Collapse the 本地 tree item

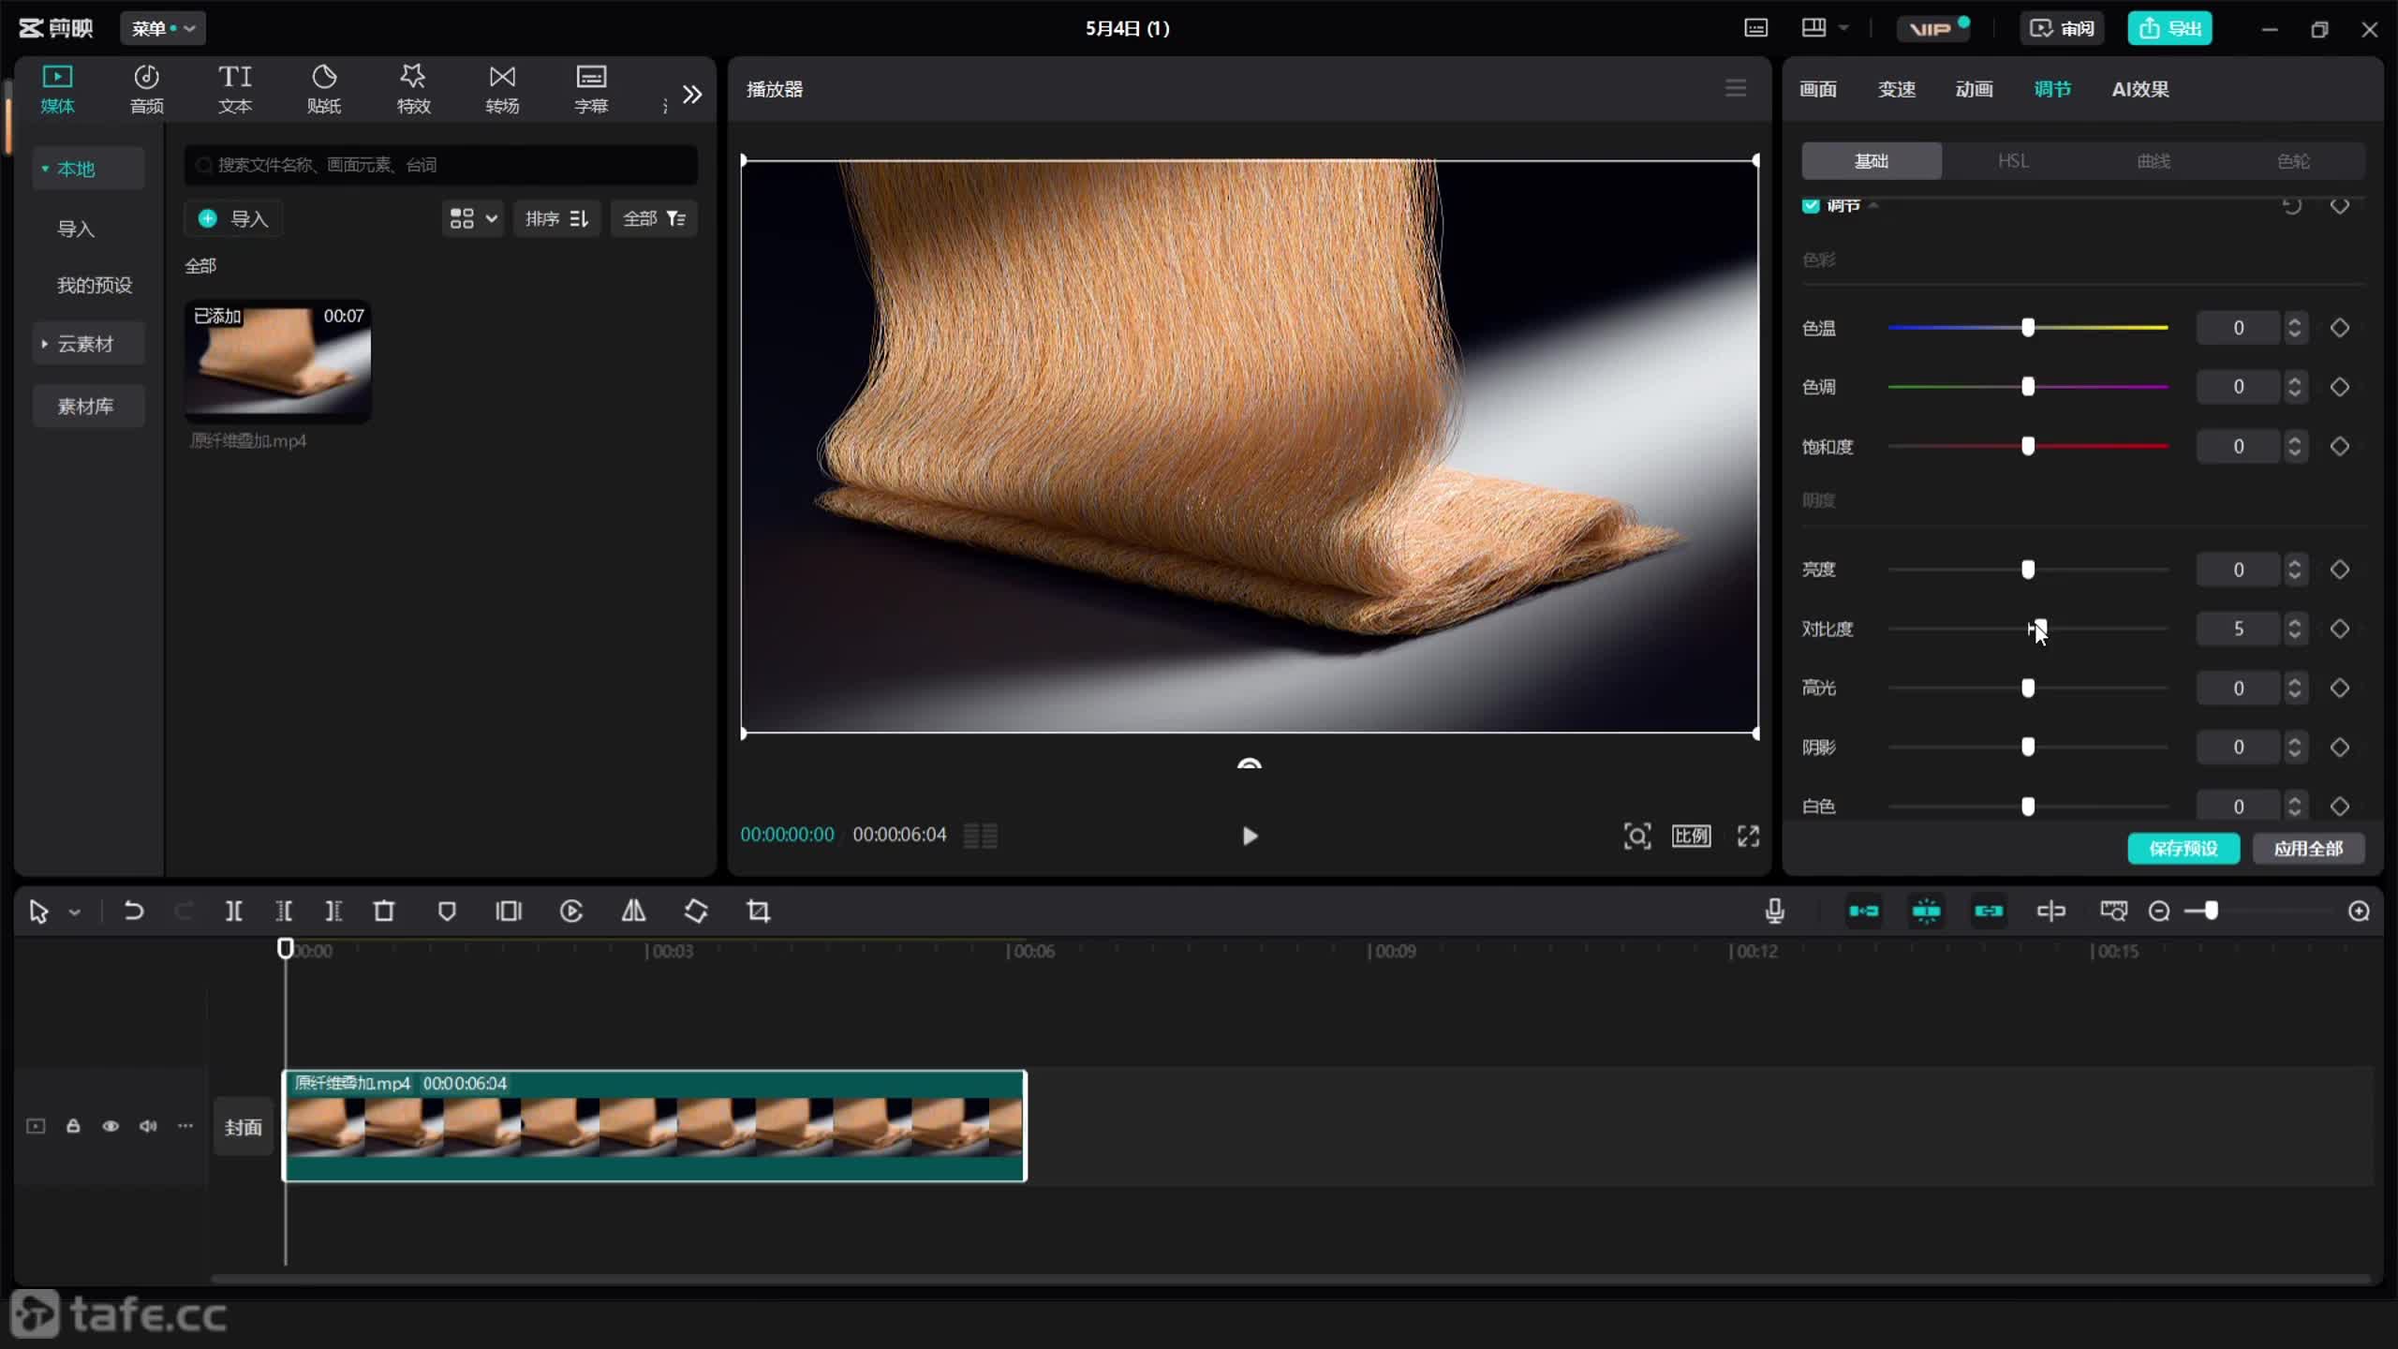(x=44, y=169)
